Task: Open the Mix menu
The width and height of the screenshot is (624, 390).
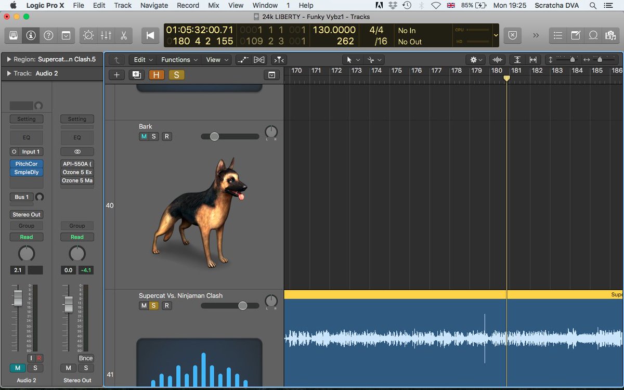Action: (214, 5)
